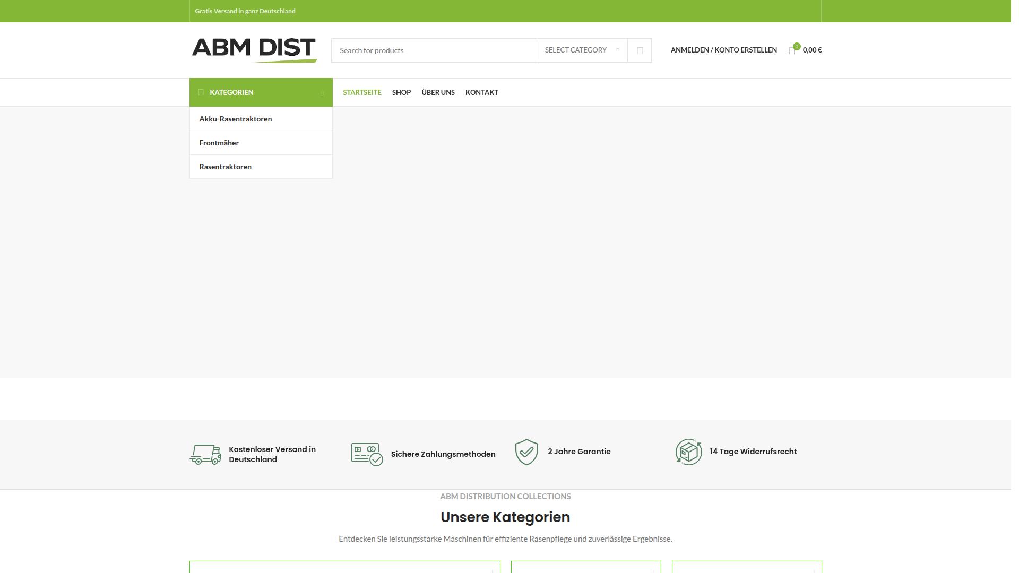Click the secure payment card icon
Viewport: 1019px width, 573px height.
pos(367,454)
